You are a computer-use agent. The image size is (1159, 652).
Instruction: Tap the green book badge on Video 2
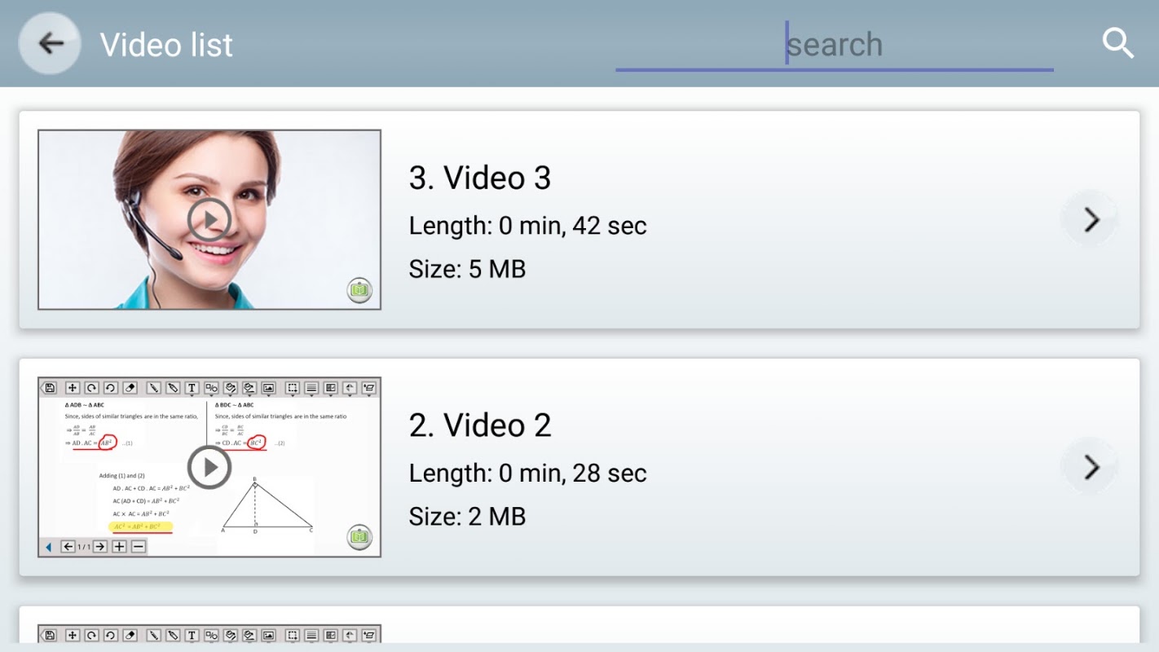click(359, 537)
